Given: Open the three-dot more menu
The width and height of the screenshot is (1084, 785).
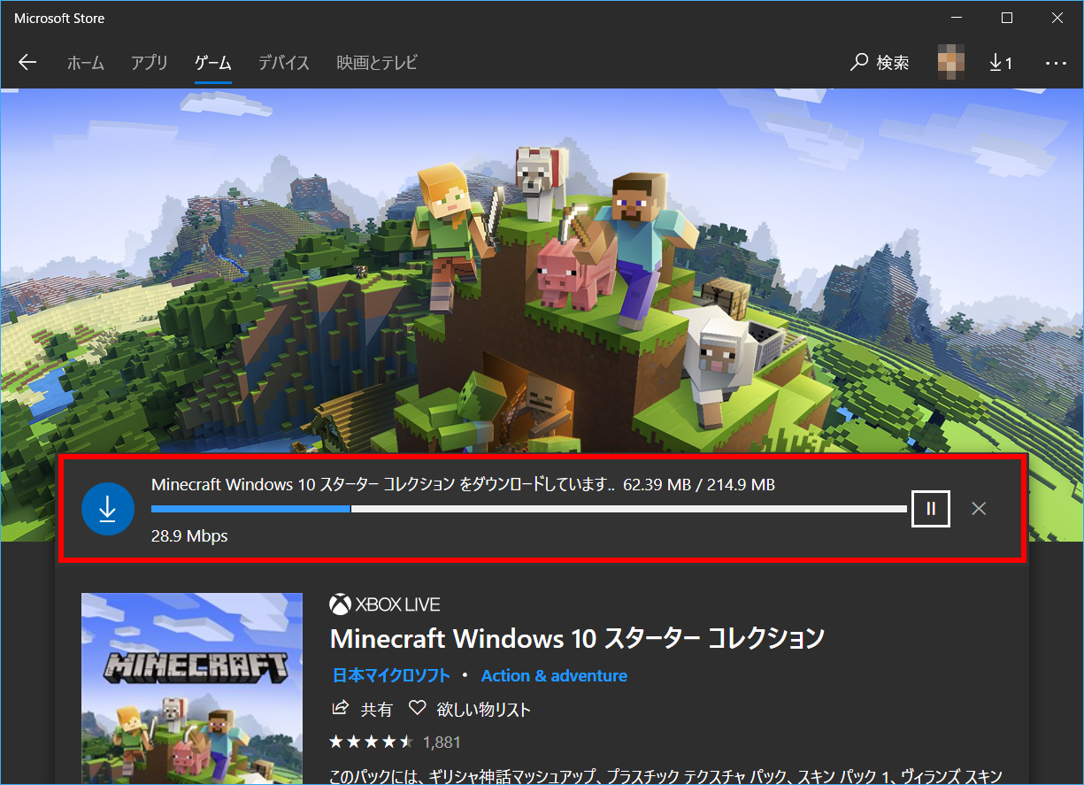Looking at the screenshot, I should pos(1056,63).
